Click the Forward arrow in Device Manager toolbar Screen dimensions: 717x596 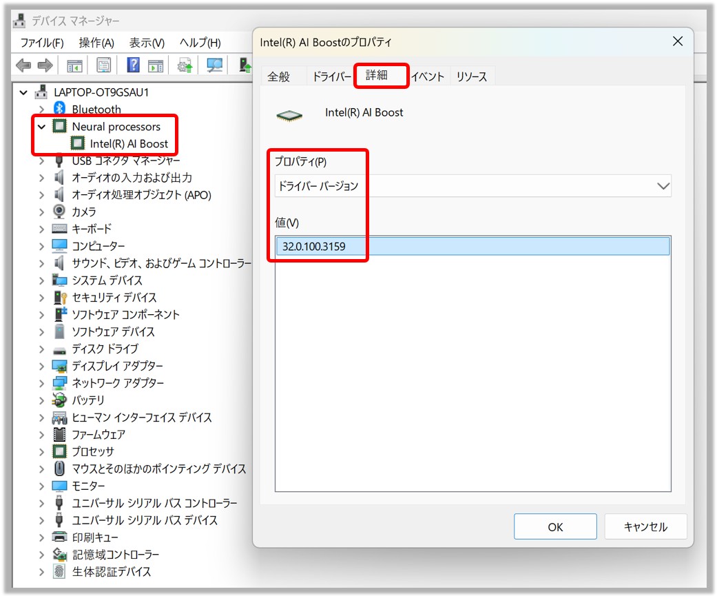(x=45, y=65)
